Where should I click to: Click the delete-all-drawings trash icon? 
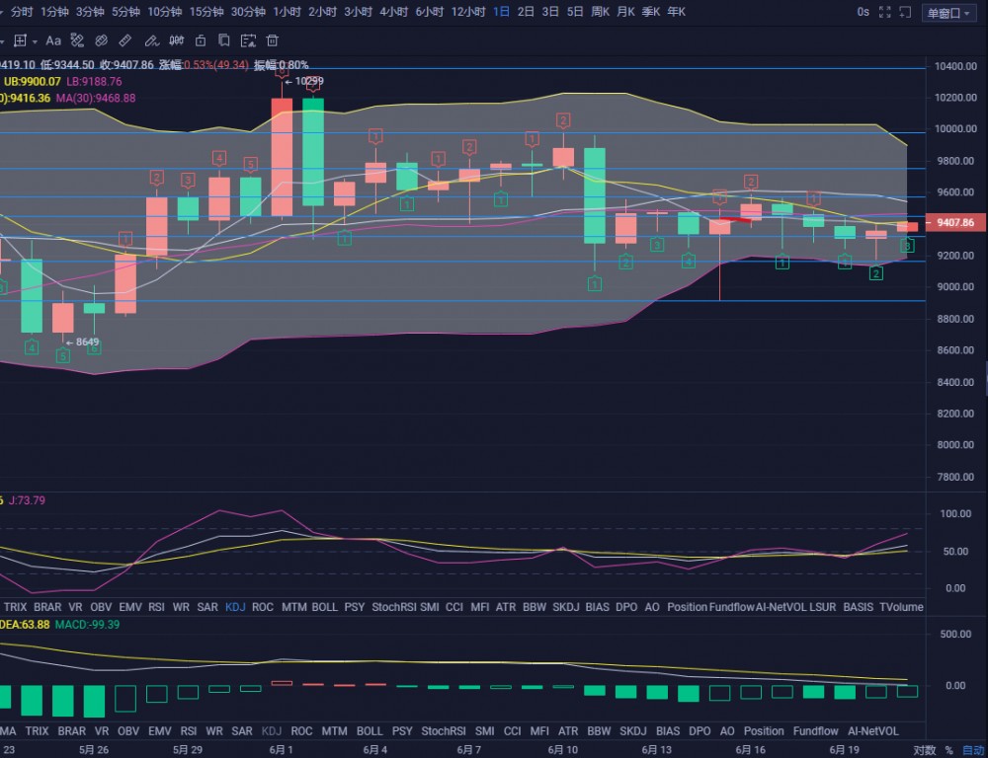coord(274,40)
